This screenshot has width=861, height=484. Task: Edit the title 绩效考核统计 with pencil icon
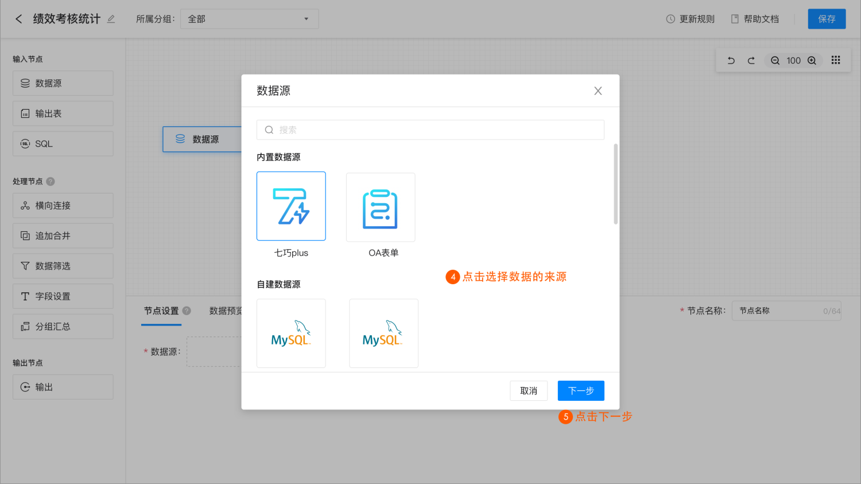pyautogui.click(x=111, y=19)
